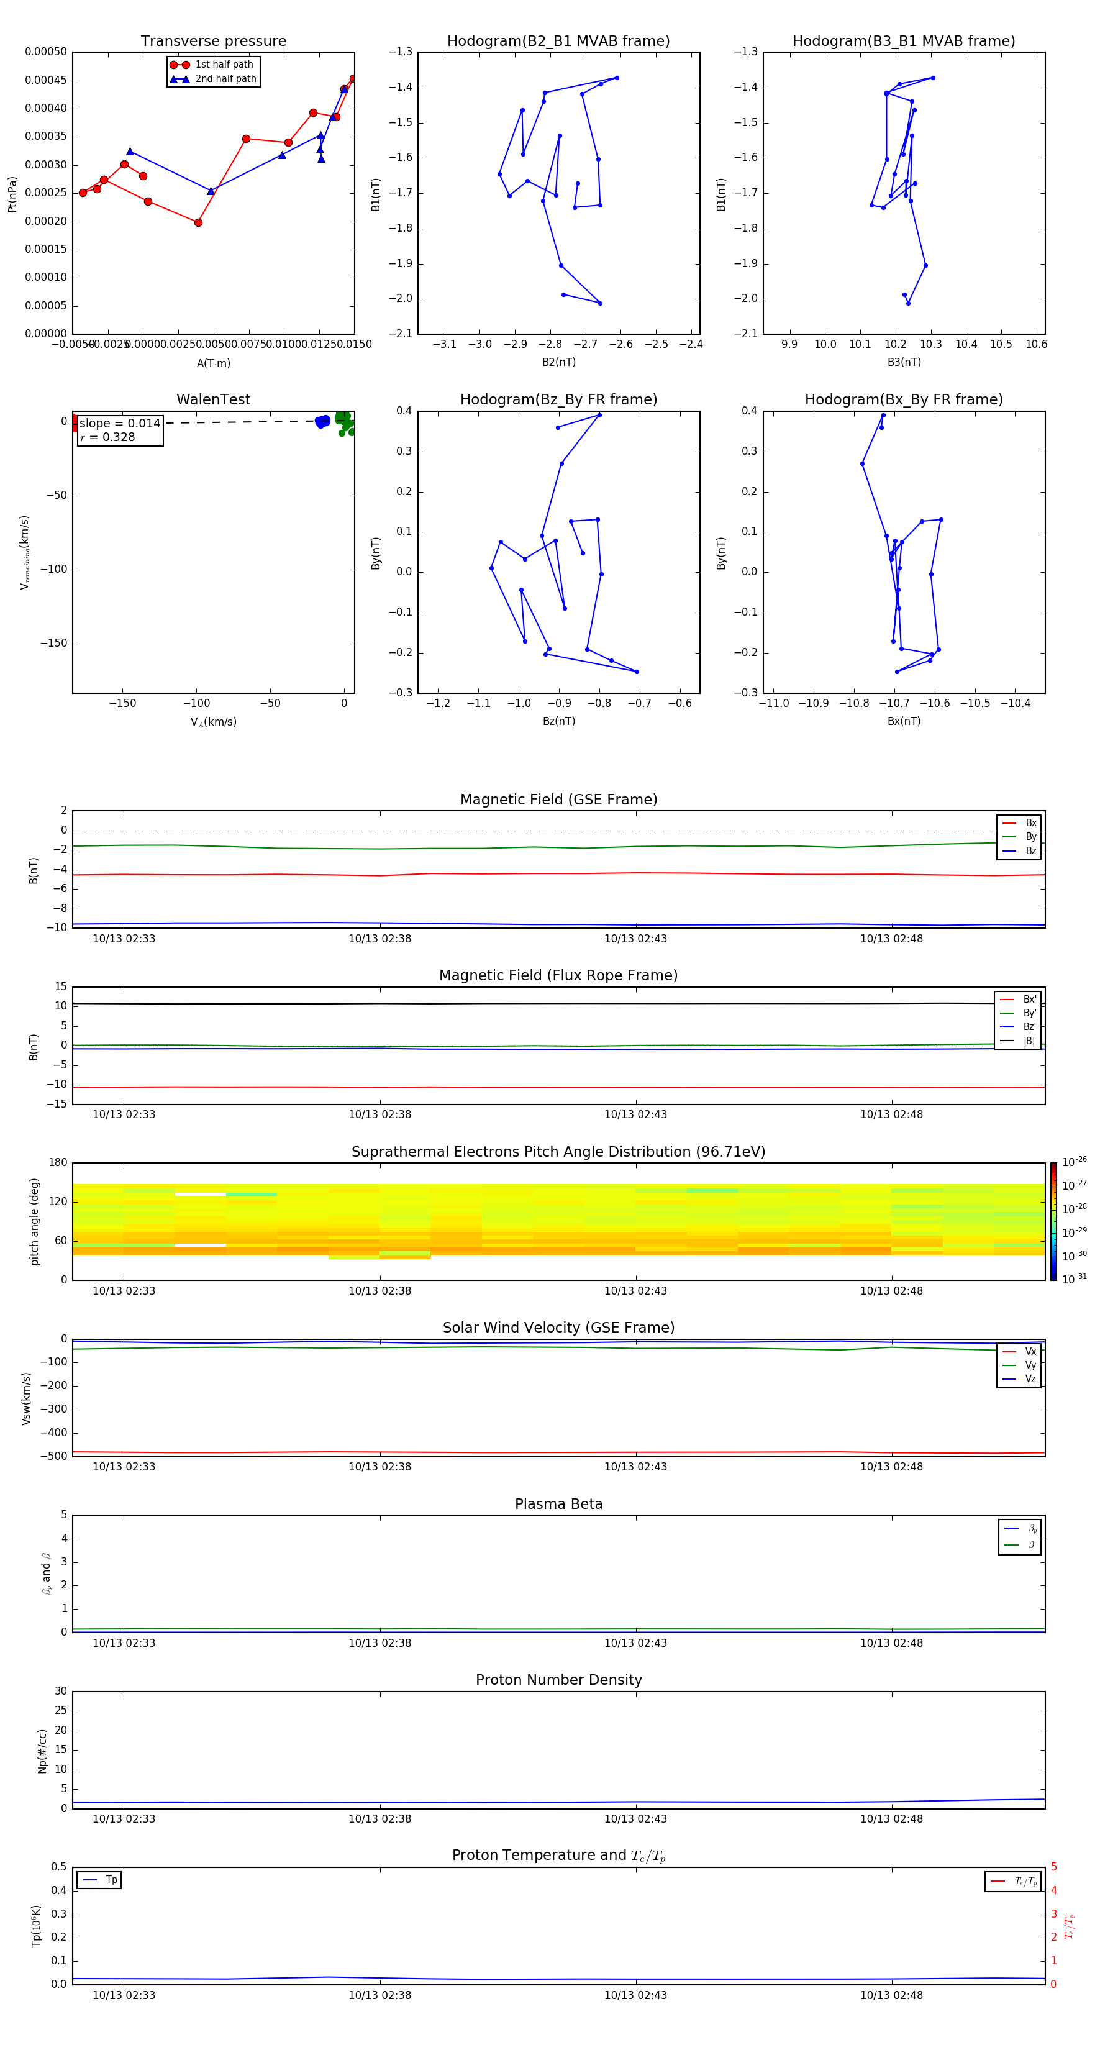Click the 'Vremaining(km/s)' y-axis label
This screenshot has height=2050, width=1118.
tap(24, 552)
